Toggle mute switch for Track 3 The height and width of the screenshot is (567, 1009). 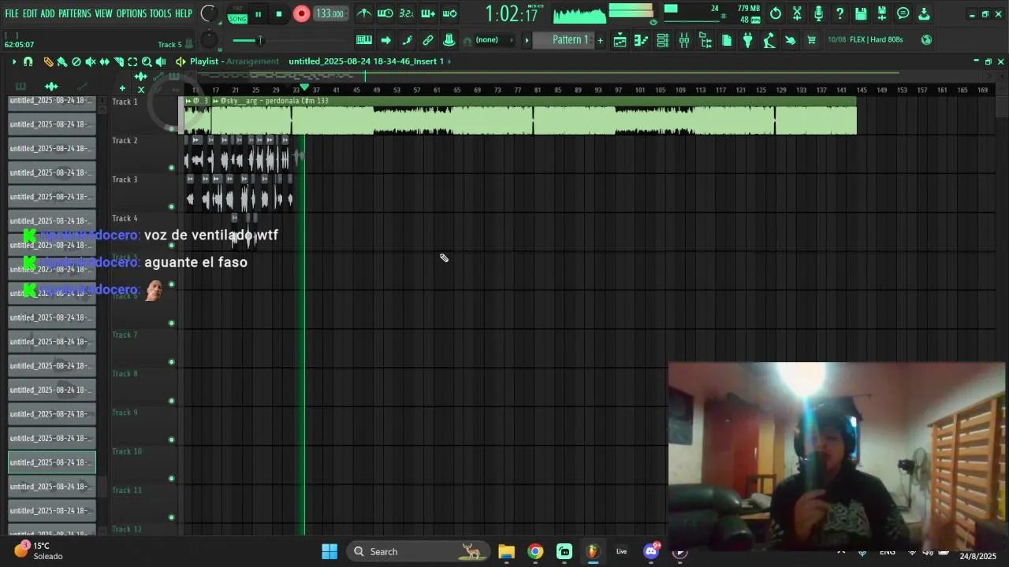pos(171,206)
